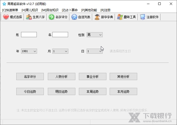Expand the 月 month dropdown
The image size is (177, 125).
point(60,51)
